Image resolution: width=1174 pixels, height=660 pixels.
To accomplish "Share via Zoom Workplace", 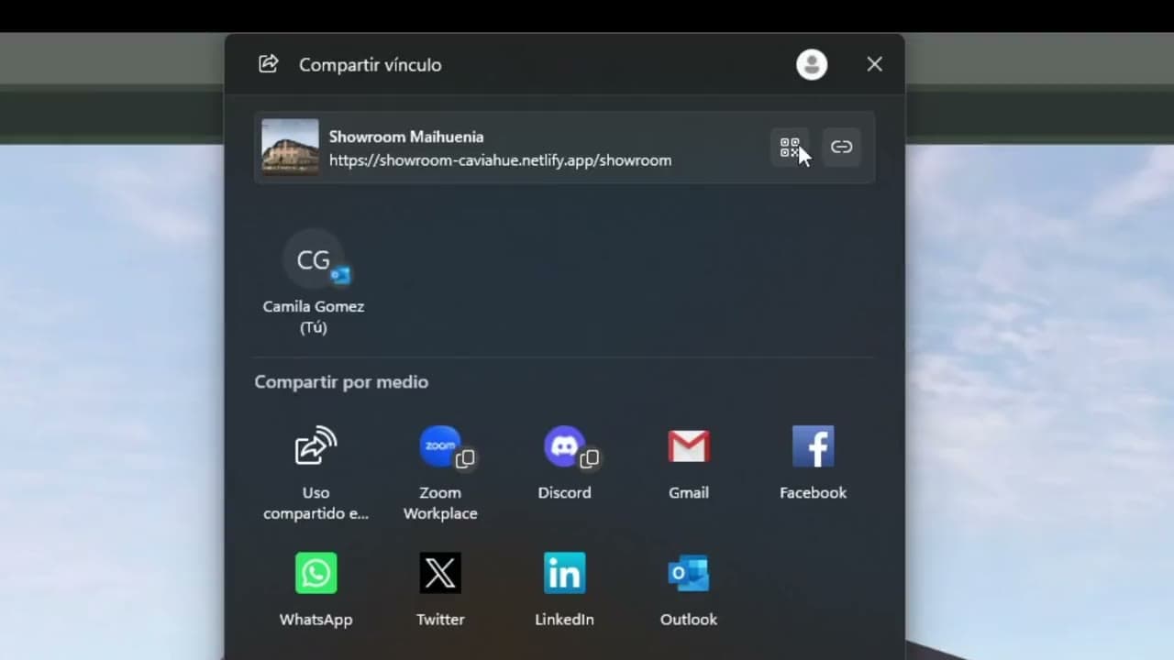I will pos(440,472).
